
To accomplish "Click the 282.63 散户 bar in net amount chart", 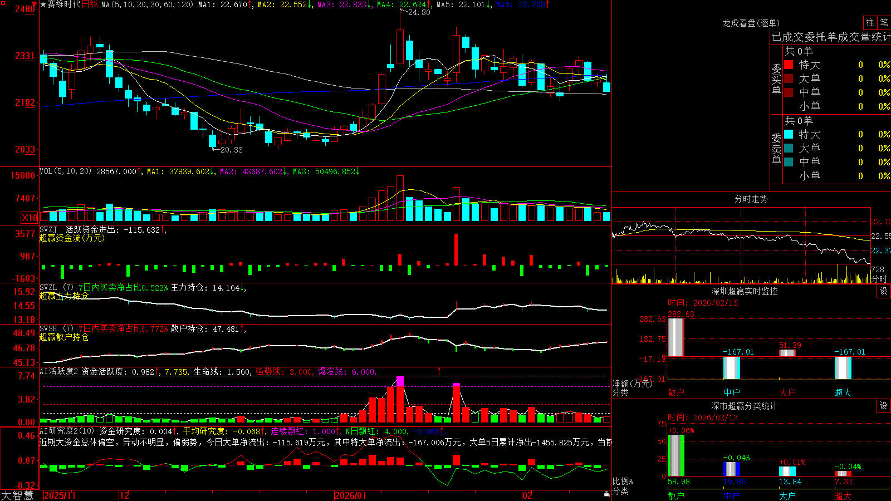I will [676, 337].
